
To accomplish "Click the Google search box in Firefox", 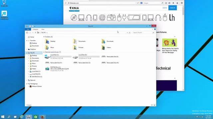I will tap(152, 3).
